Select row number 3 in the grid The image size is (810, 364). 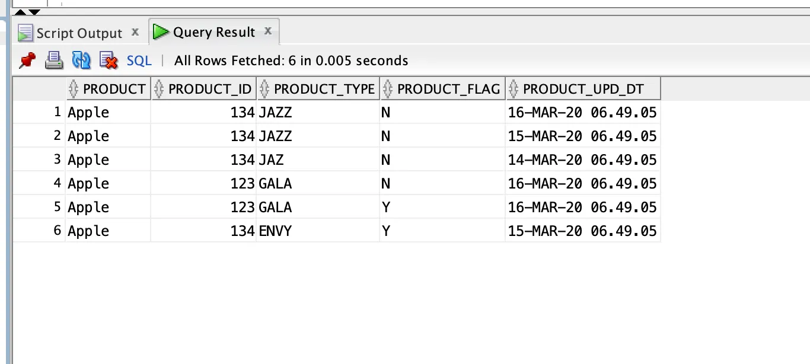57,159
